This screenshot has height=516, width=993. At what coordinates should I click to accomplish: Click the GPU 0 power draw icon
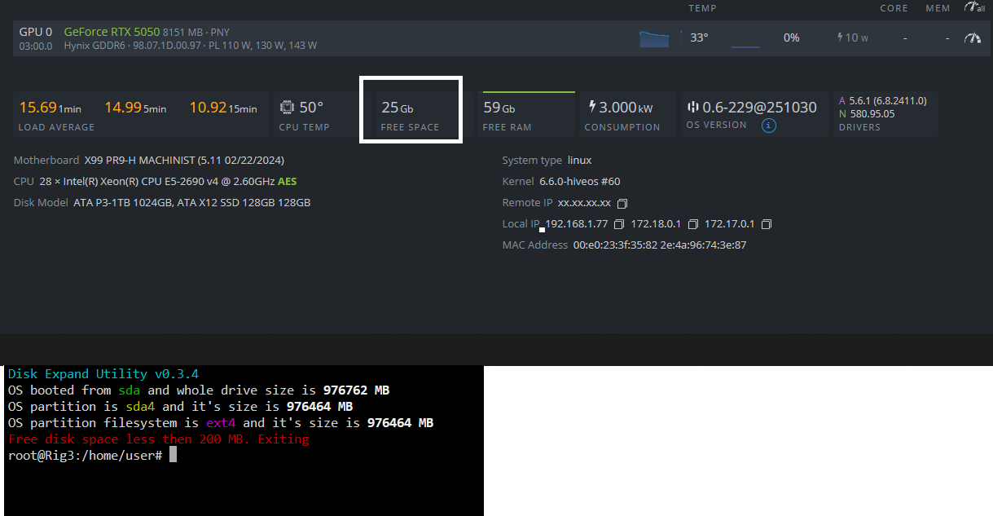point(840,37)
